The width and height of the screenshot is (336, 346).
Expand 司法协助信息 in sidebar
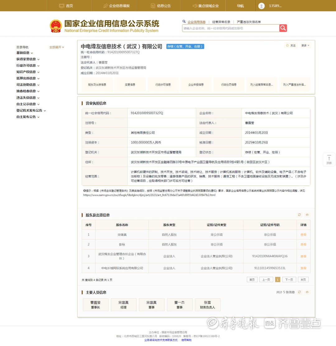[28, 85]
